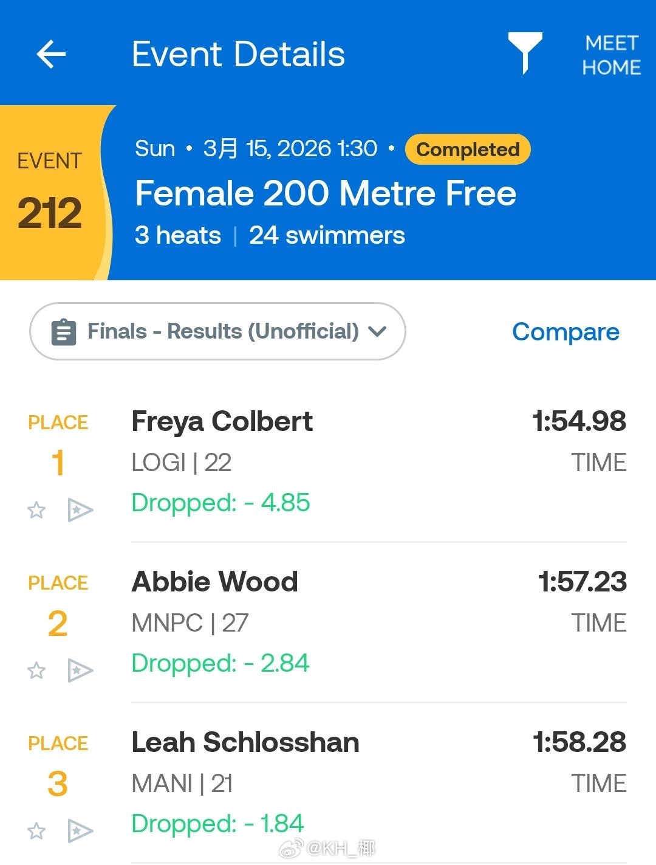The height and width of the screenshot is (865, 656).
Task: Click the yellow EVENT 212 badge
Action: pyautogui.click(x=50, y=193)
